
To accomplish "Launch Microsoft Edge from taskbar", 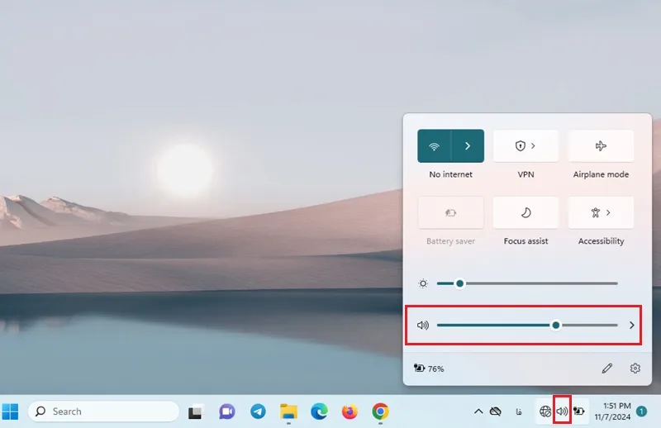I will pyautogui.click(x=319, y=411).
